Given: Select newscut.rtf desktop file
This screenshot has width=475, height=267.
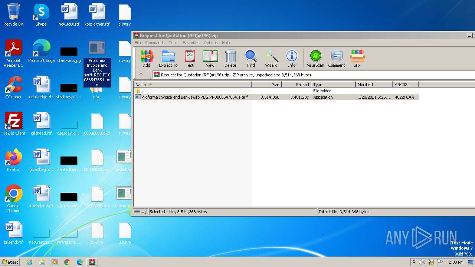Looking at the screenshot, I should pos(69,15).
